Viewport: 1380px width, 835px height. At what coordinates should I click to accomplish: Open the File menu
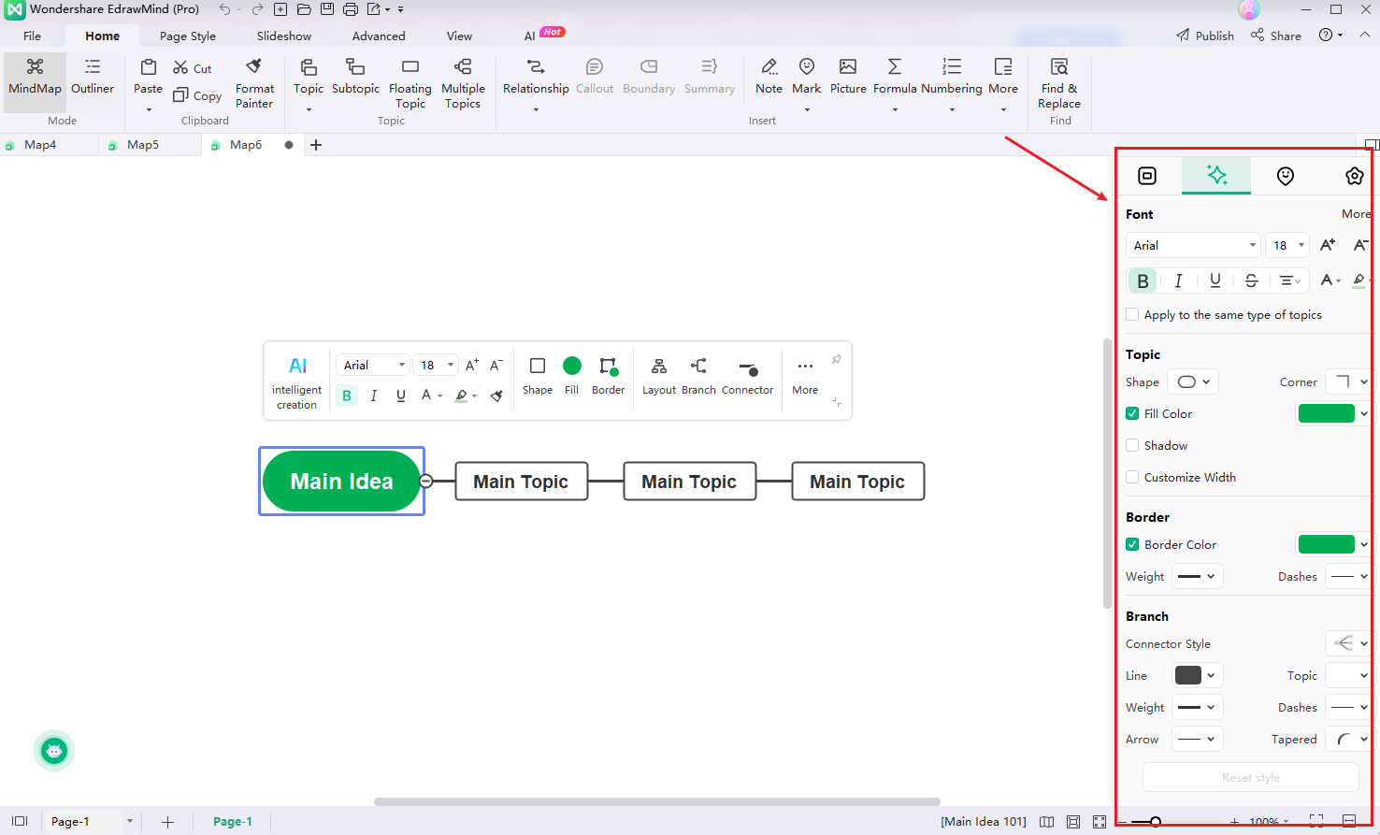click(x=32, y=36)
